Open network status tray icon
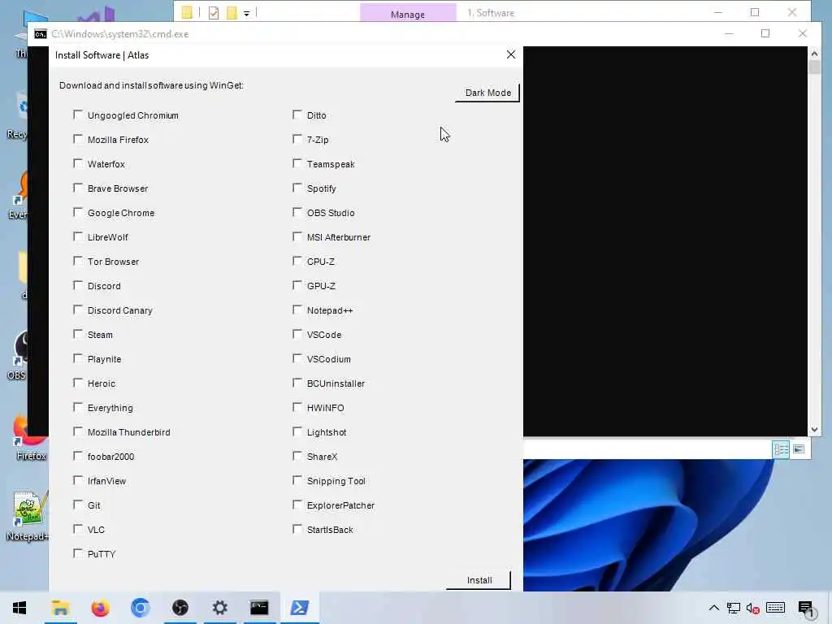The height and width of the screenshot is (624, 832). coord(734,608)
